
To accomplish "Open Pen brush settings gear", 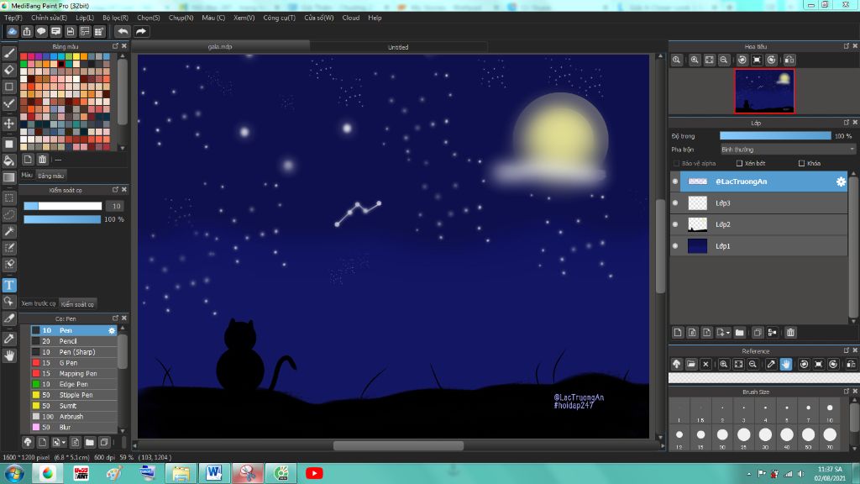I will (x=112, y=330).
